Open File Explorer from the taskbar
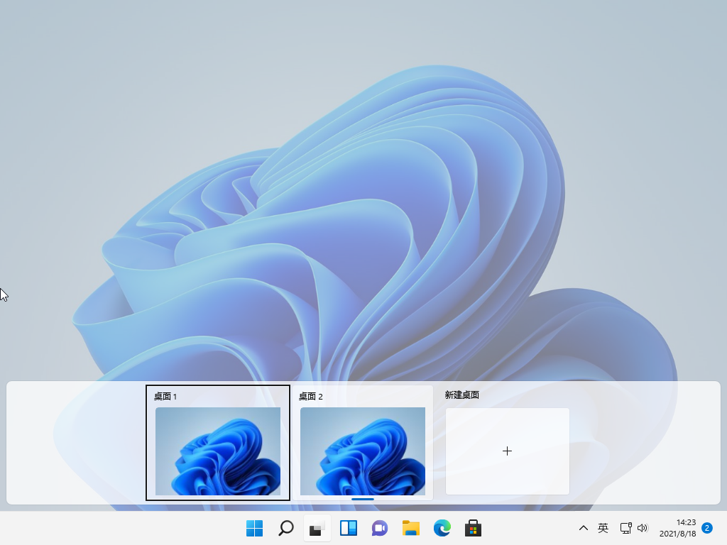This screenshot has width=727, height=545. tap(410, 528)
